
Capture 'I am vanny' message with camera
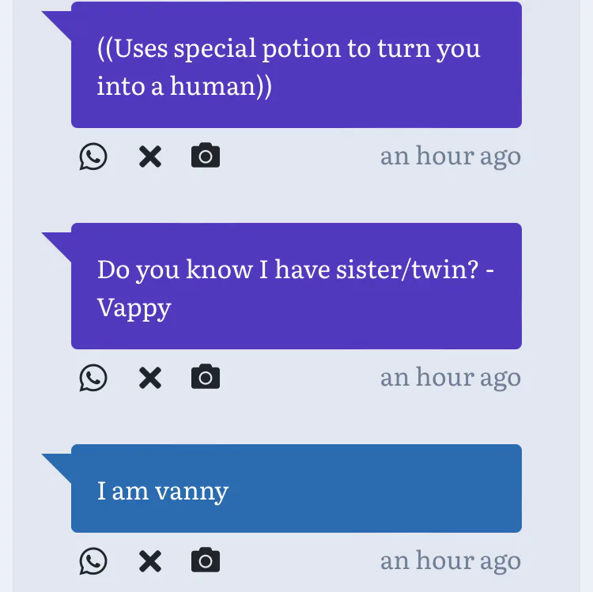206,561
